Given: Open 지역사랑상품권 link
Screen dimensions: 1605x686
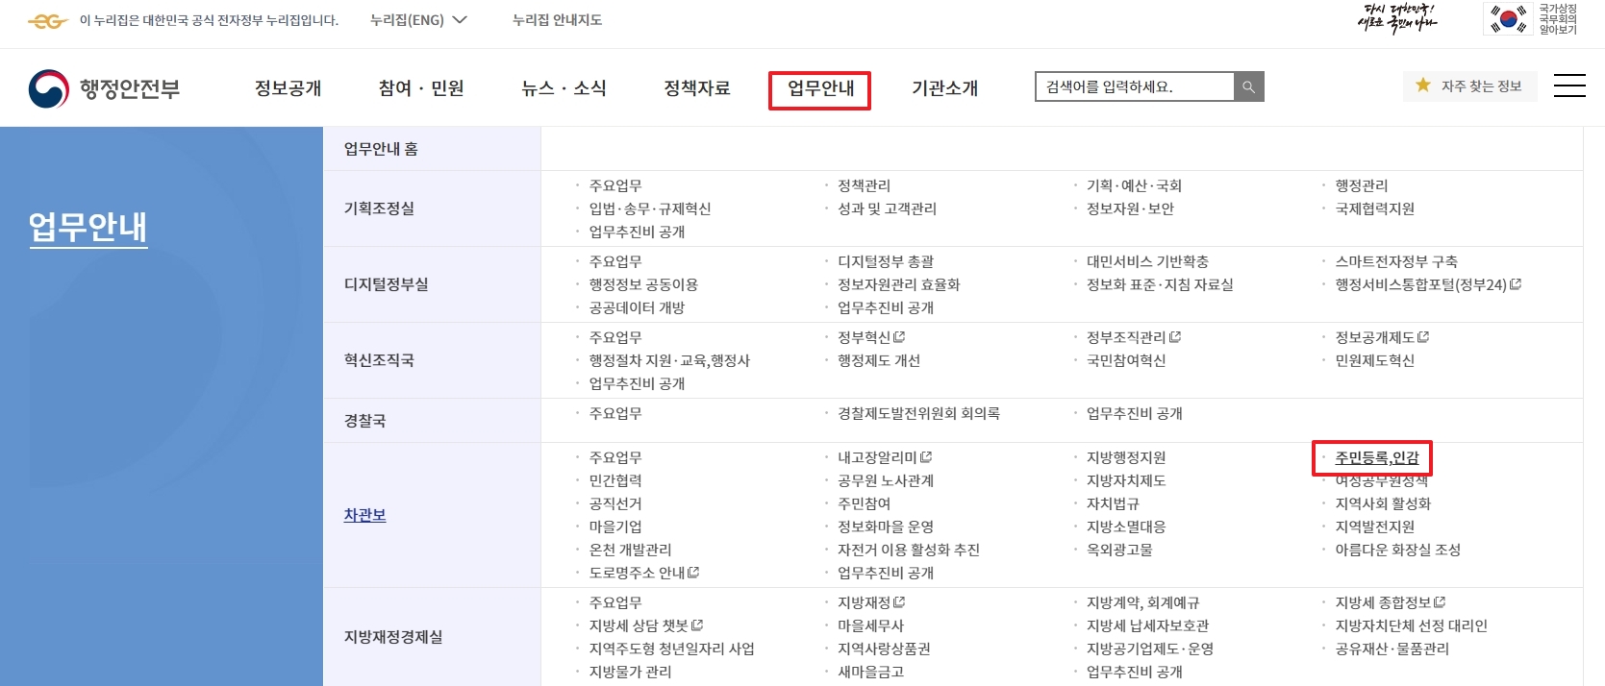Looking at the screenshot, I should [x=884, y=649].
